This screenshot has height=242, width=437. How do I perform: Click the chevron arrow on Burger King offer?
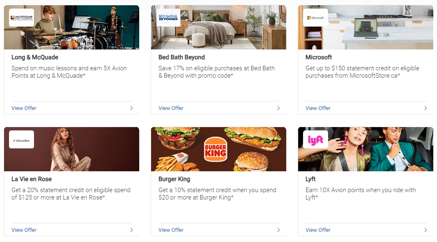point(279,230)
